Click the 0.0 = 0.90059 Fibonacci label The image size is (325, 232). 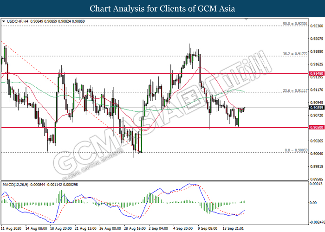295,150
